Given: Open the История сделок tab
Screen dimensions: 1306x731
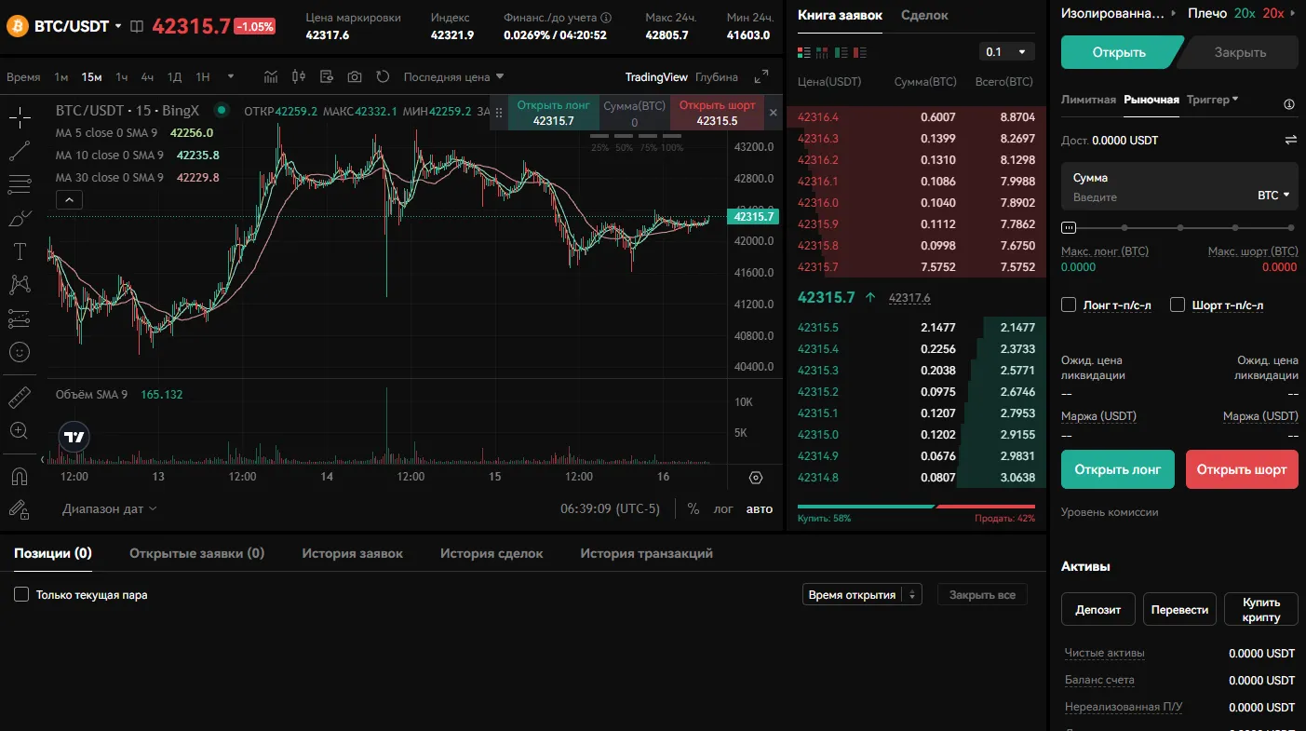Looking at the screenshot, I should 491,553.
